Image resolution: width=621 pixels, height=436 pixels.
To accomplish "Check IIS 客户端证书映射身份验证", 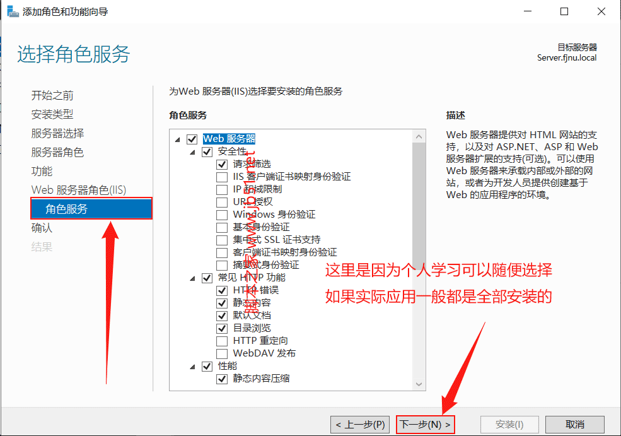I will click(x=222, y=177).
